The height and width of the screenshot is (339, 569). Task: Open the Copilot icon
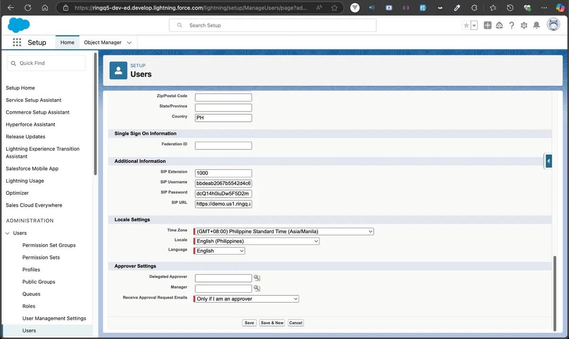tap(560, 8)
